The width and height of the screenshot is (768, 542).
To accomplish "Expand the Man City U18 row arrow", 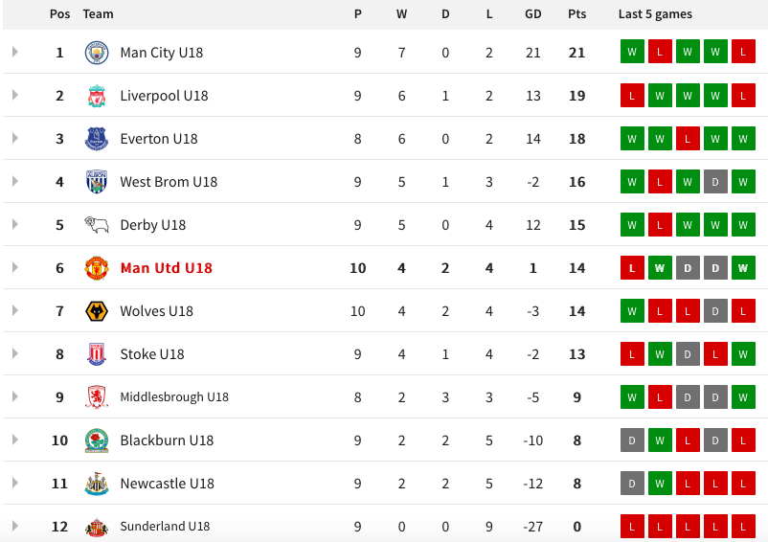I will pyautogui.click(x=15, y=52).
